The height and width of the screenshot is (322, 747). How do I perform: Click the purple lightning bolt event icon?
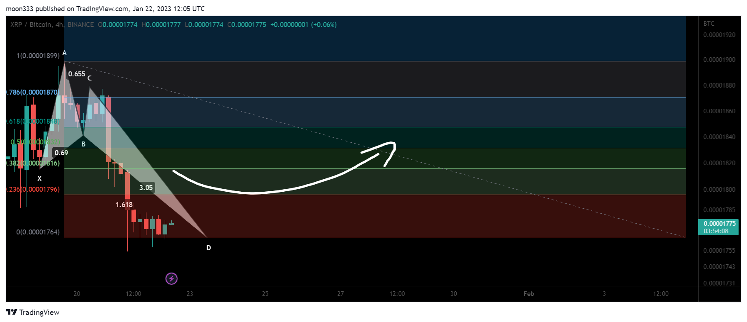coord(171,278)
